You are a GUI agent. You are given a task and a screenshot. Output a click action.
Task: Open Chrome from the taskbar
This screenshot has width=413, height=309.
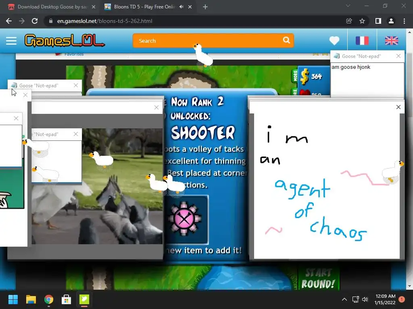point(49,299)
